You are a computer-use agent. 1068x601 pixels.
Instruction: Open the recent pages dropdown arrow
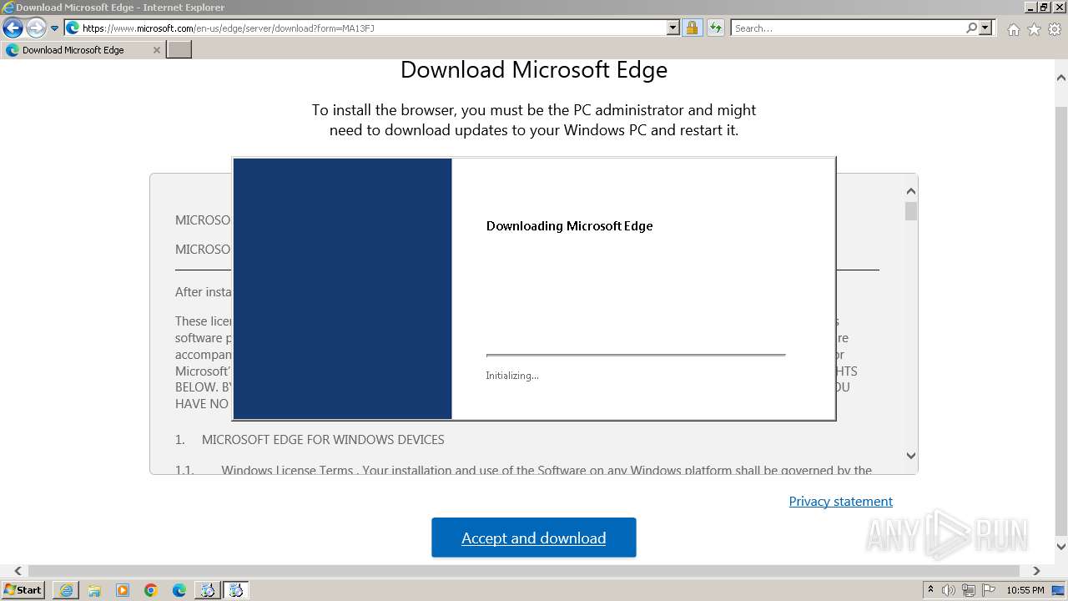click(54, 28)
